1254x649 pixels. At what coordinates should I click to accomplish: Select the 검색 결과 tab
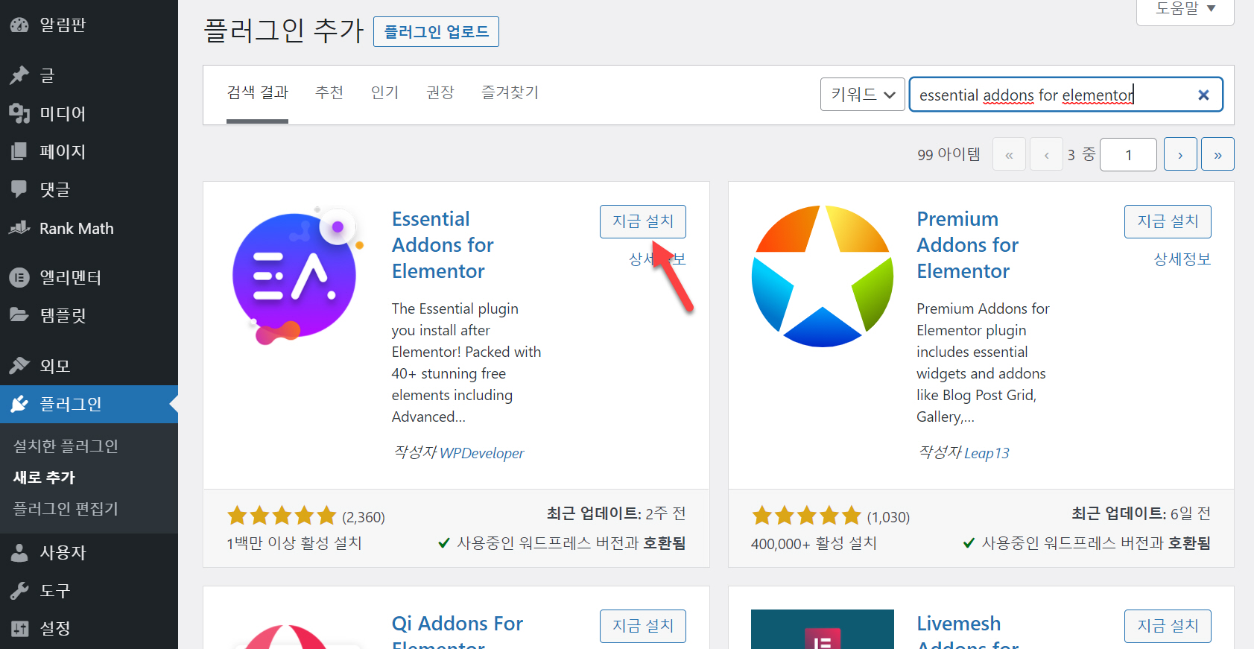(x=257, y=92)
